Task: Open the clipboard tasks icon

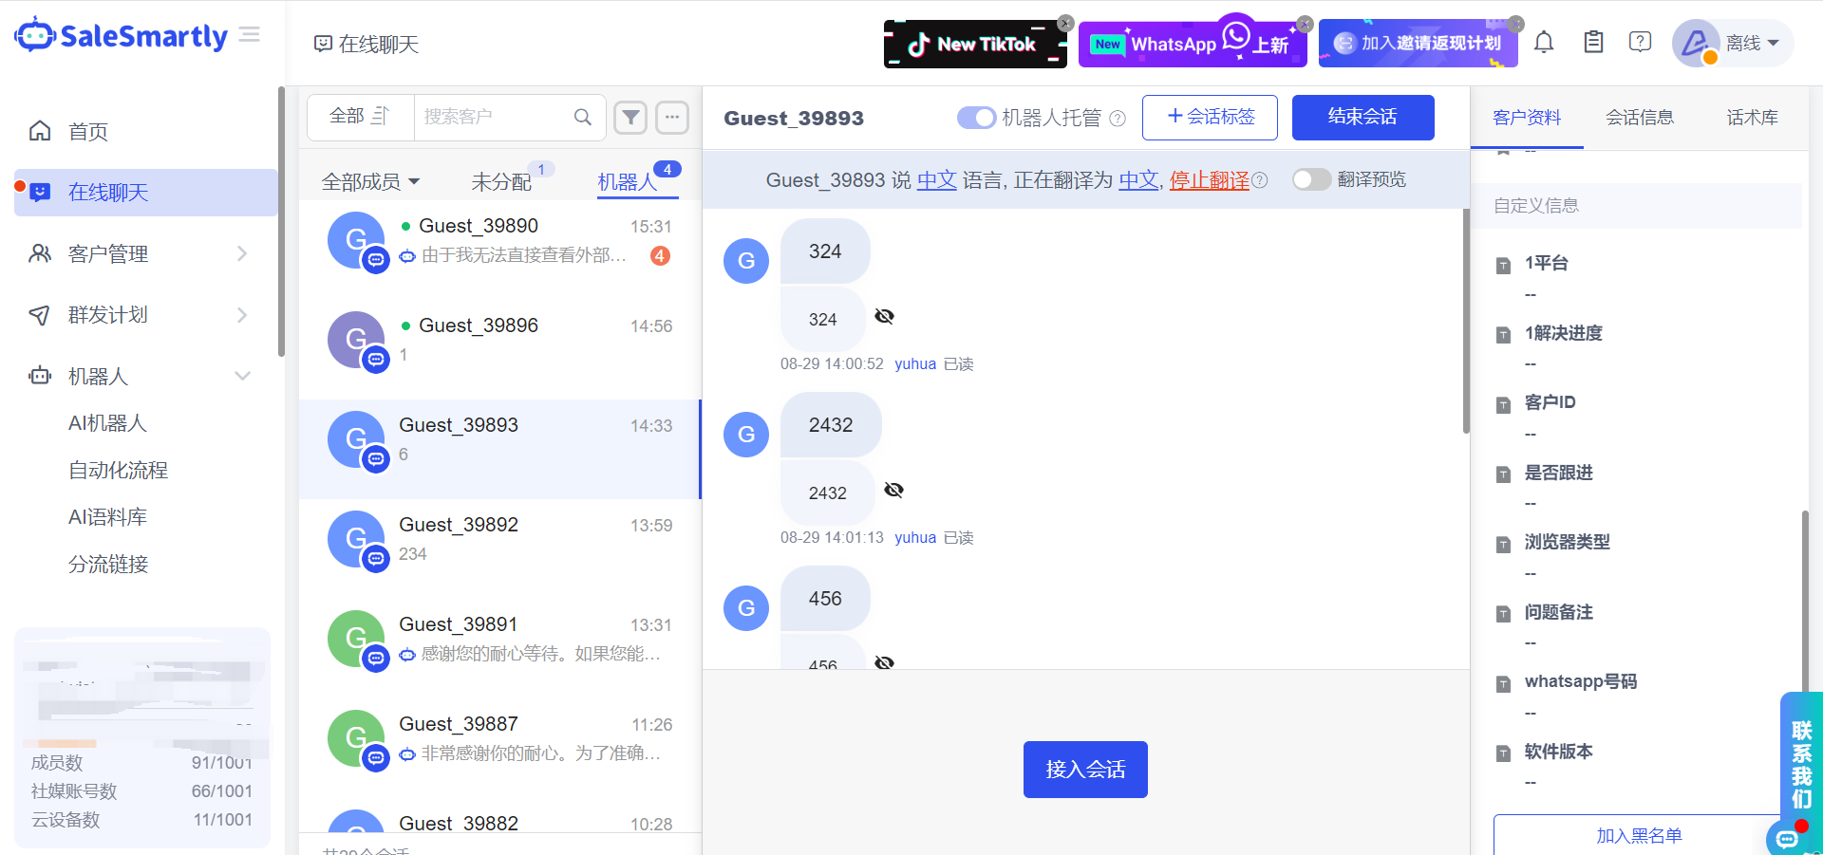Action: (x=1593, y=42)
